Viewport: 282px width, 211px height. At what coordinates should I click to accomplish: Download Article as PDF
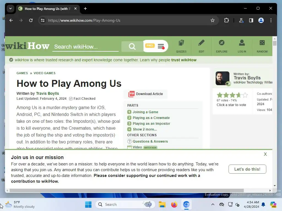tap(146, 94)
